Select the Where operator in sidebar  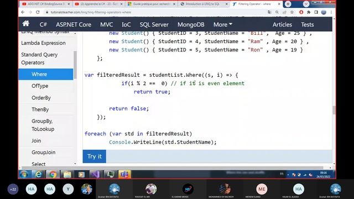coord(46,74)
